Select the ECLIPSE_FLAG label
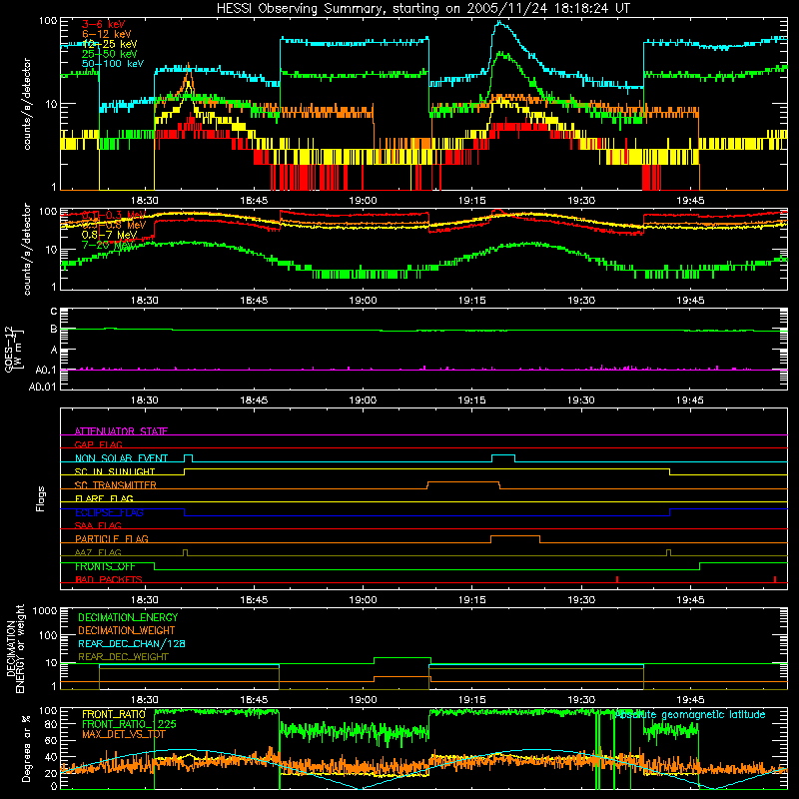 tap(109, 512)
